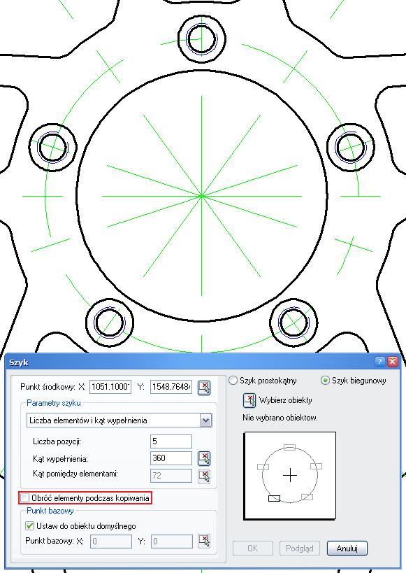
Task: Expand the Liczba elementów i kąt wypełnienia dropdown
Action: coord(206,420)
